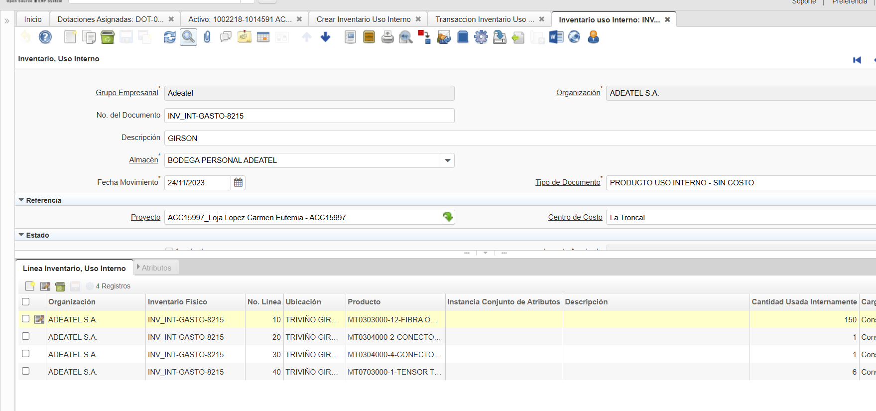
Task: Click the green trash Delete icon
Action: tap(108, 37)
